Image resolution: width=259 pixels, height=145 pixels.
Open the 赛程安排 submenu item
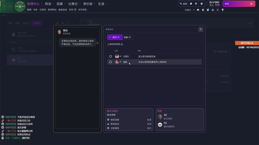pyautogui.click(x=62, y=10)
